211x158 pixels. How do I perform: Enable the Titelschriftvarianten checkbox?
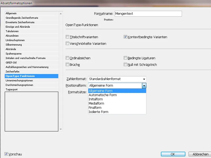(x=68, y=37)
